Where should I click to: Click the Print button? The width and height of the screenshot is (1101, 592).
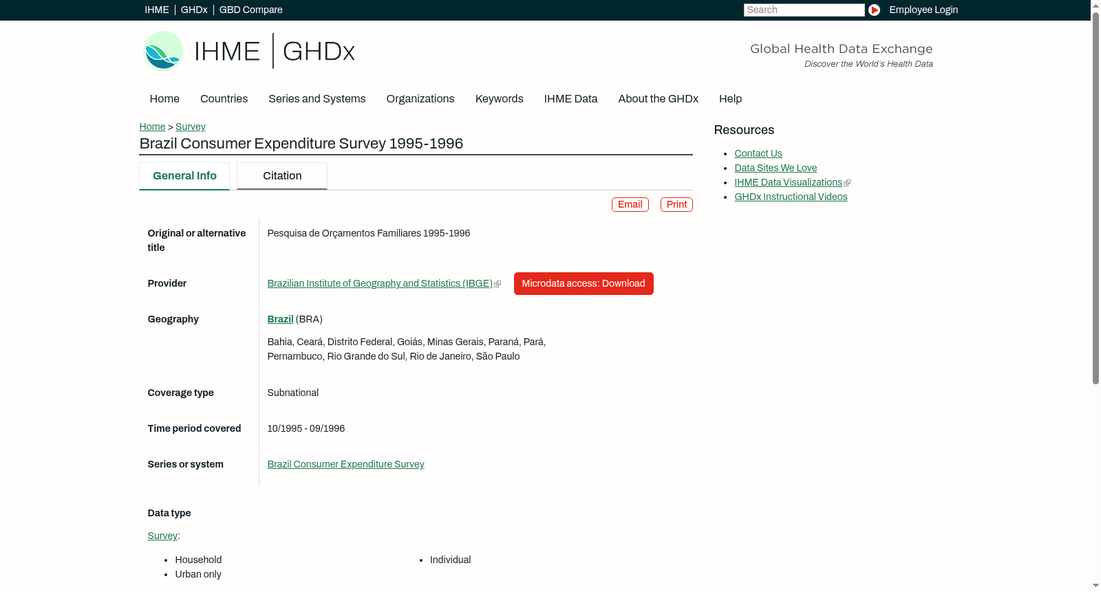click(x=676, y=204)
